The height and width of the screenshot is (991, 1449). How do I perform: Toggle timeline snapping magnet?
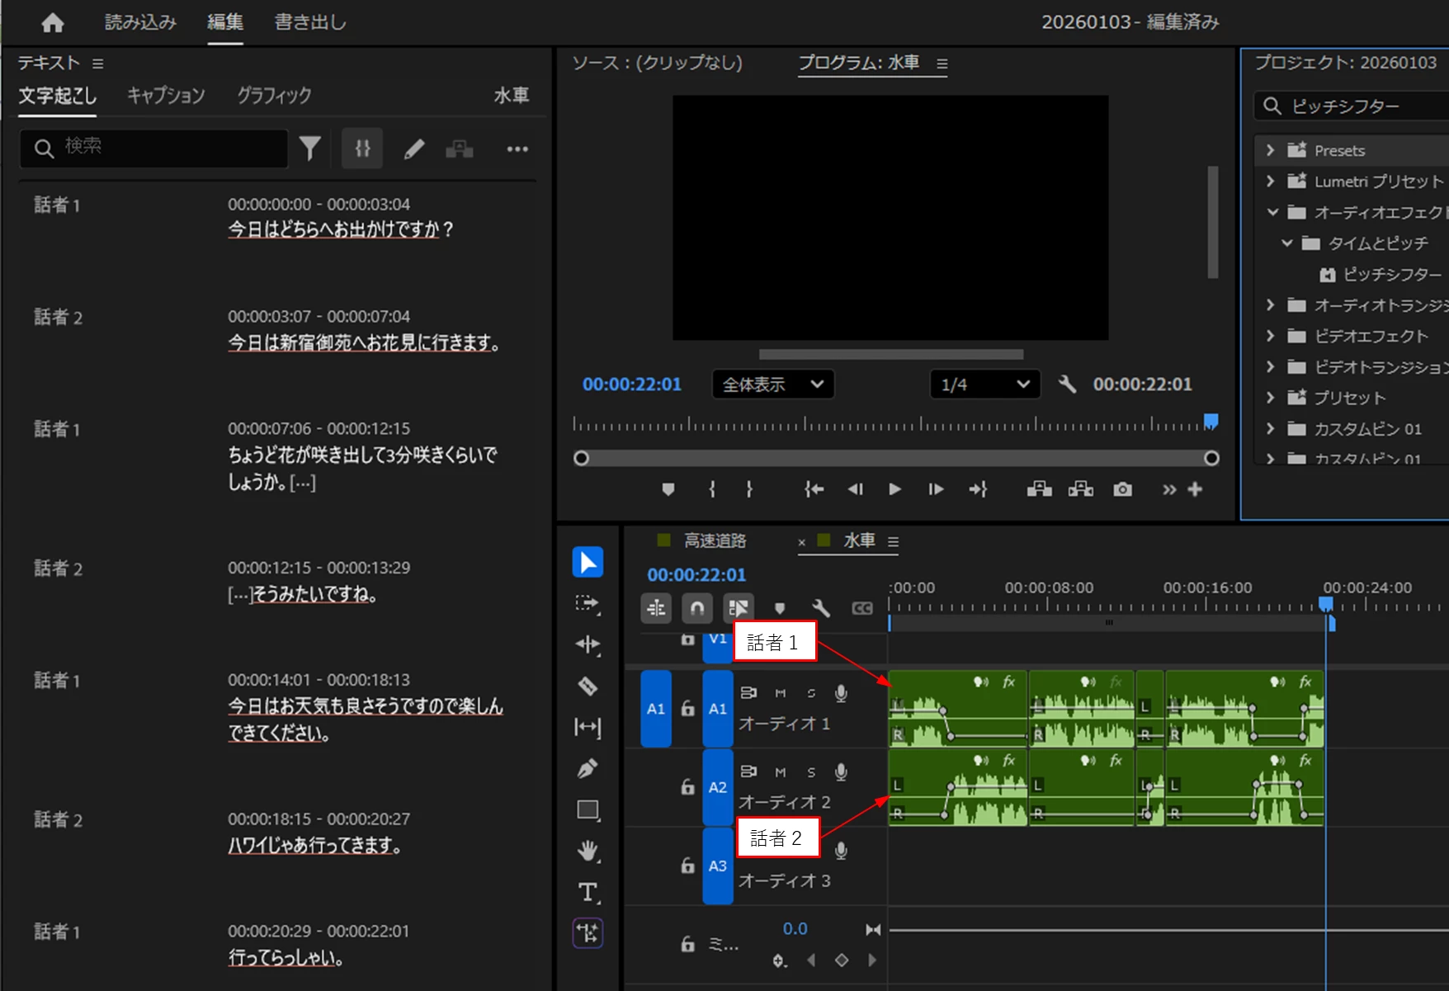pos(697,608)
